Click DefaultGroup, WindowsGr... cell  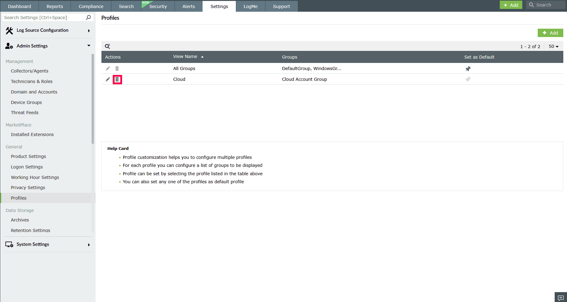click(311, 68)
